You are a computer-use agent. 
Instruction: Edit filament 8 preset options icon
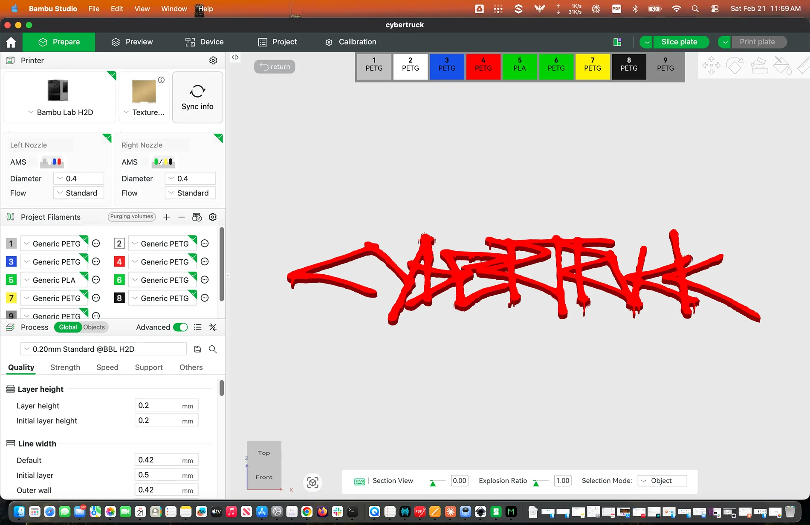pyautogui.click(x=205, y=298)
